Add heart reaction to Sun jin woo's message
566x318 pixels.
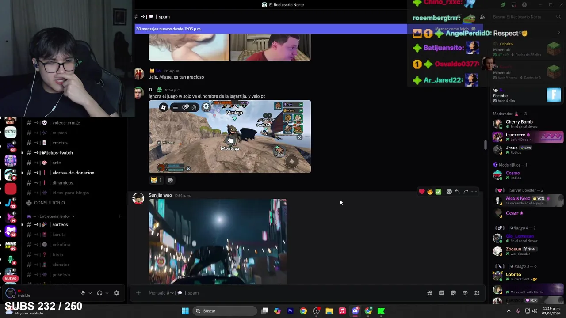[x=422, y=192]
